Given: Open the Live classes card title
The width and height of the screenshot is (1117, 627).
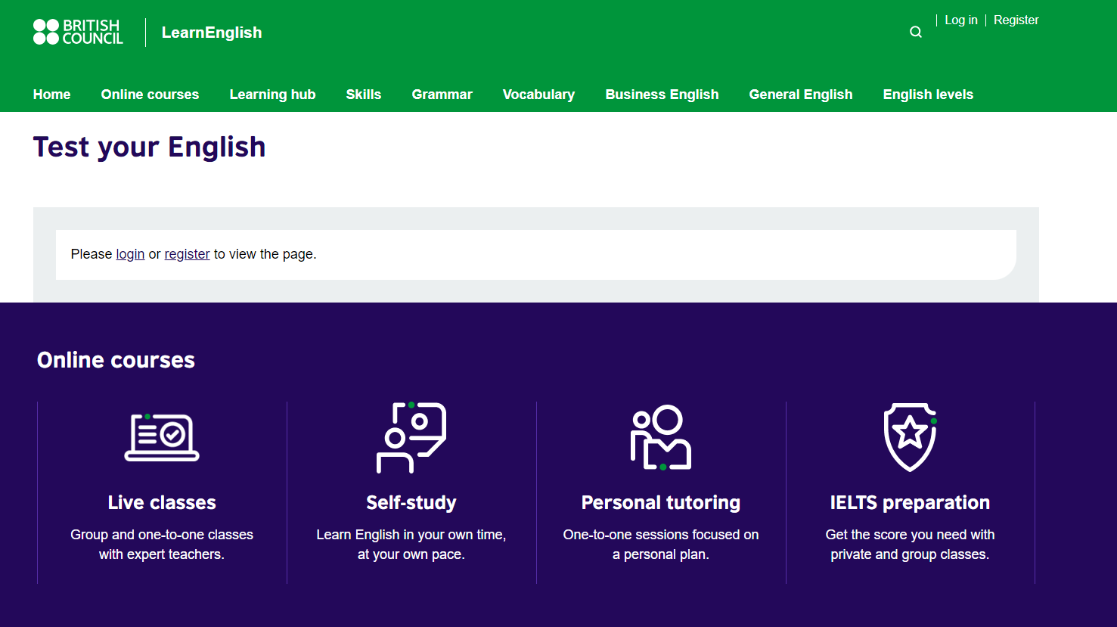Looking at the screenshot, I should click(162, 502).
